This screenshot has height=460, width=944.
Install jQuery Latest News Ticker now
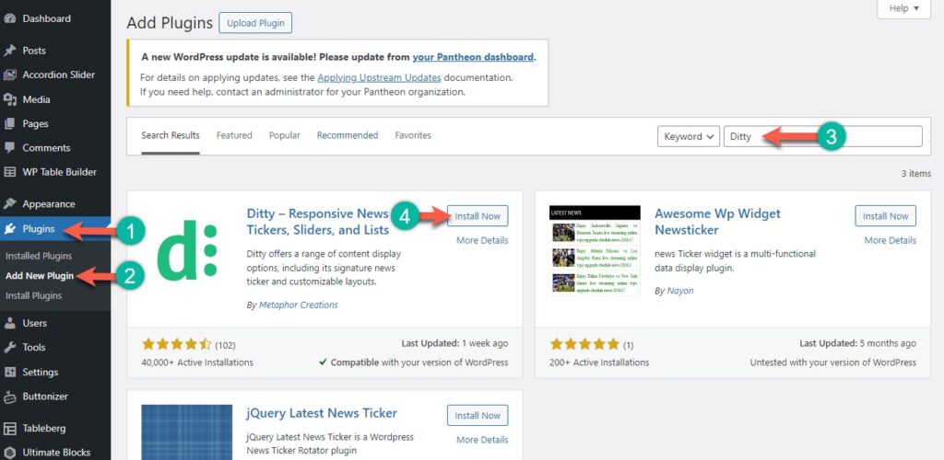[x=478, y=416]
